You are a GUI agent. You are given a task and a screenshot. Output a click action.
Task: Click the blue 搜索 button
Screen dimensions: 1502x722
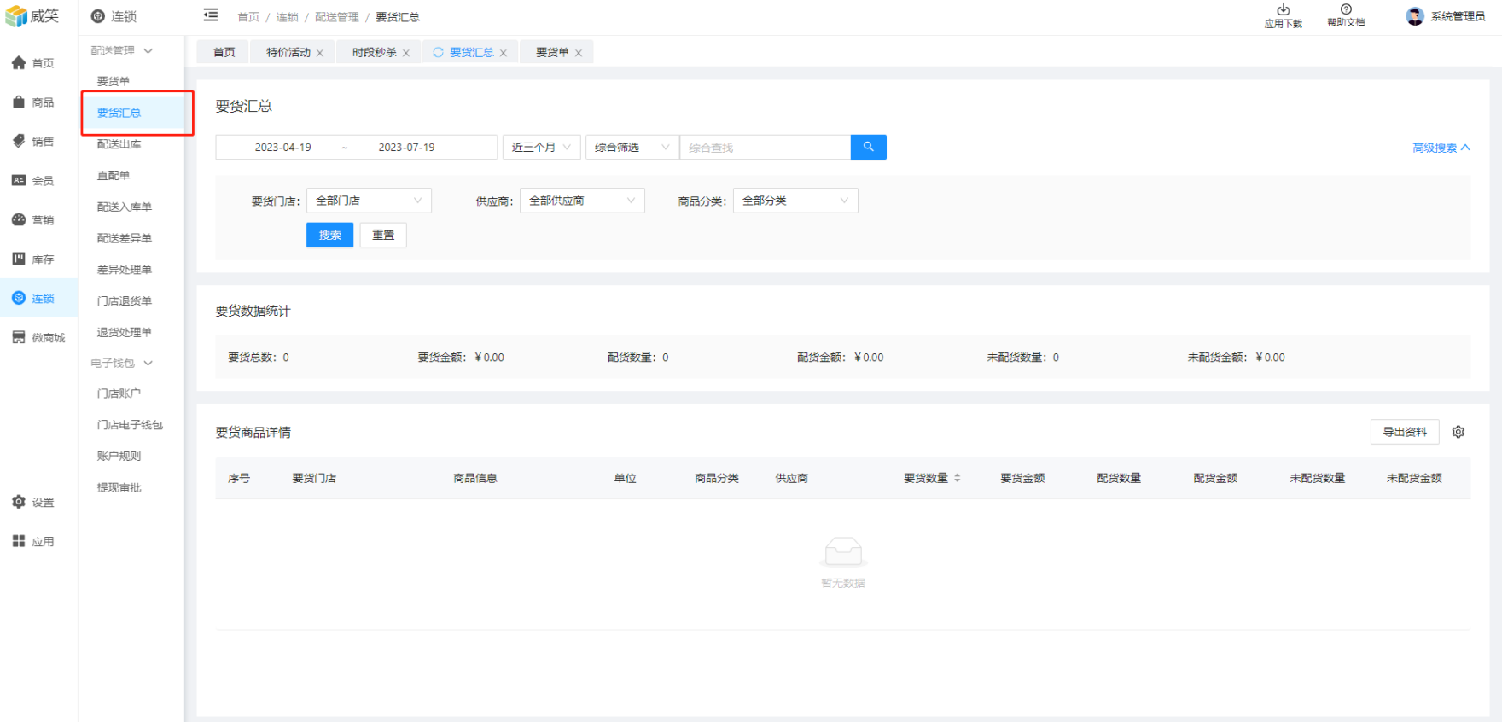click(329, 235)
